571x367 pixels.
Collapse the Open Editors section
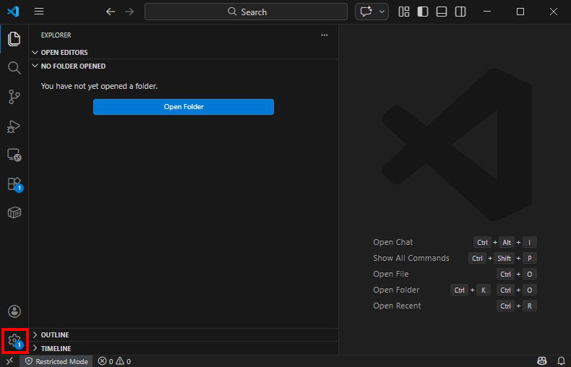184,53
